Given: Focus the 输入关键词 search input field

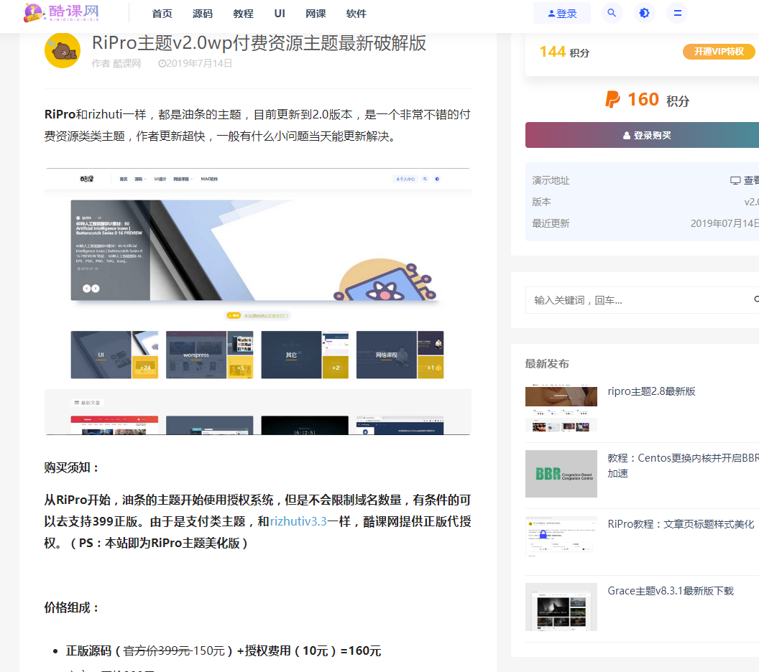Looking at the screenshot, I should tap(642, 300).
